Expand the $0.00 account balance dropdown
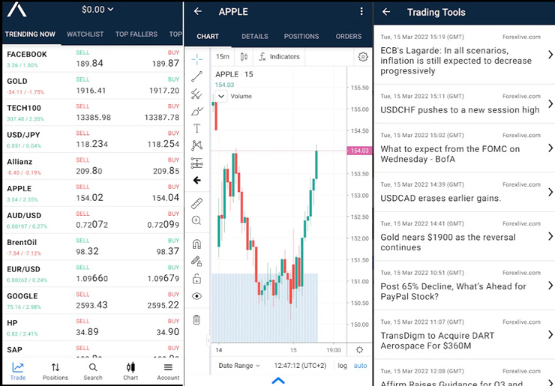This screenshot has height=386, width=555. coord(97,10)
